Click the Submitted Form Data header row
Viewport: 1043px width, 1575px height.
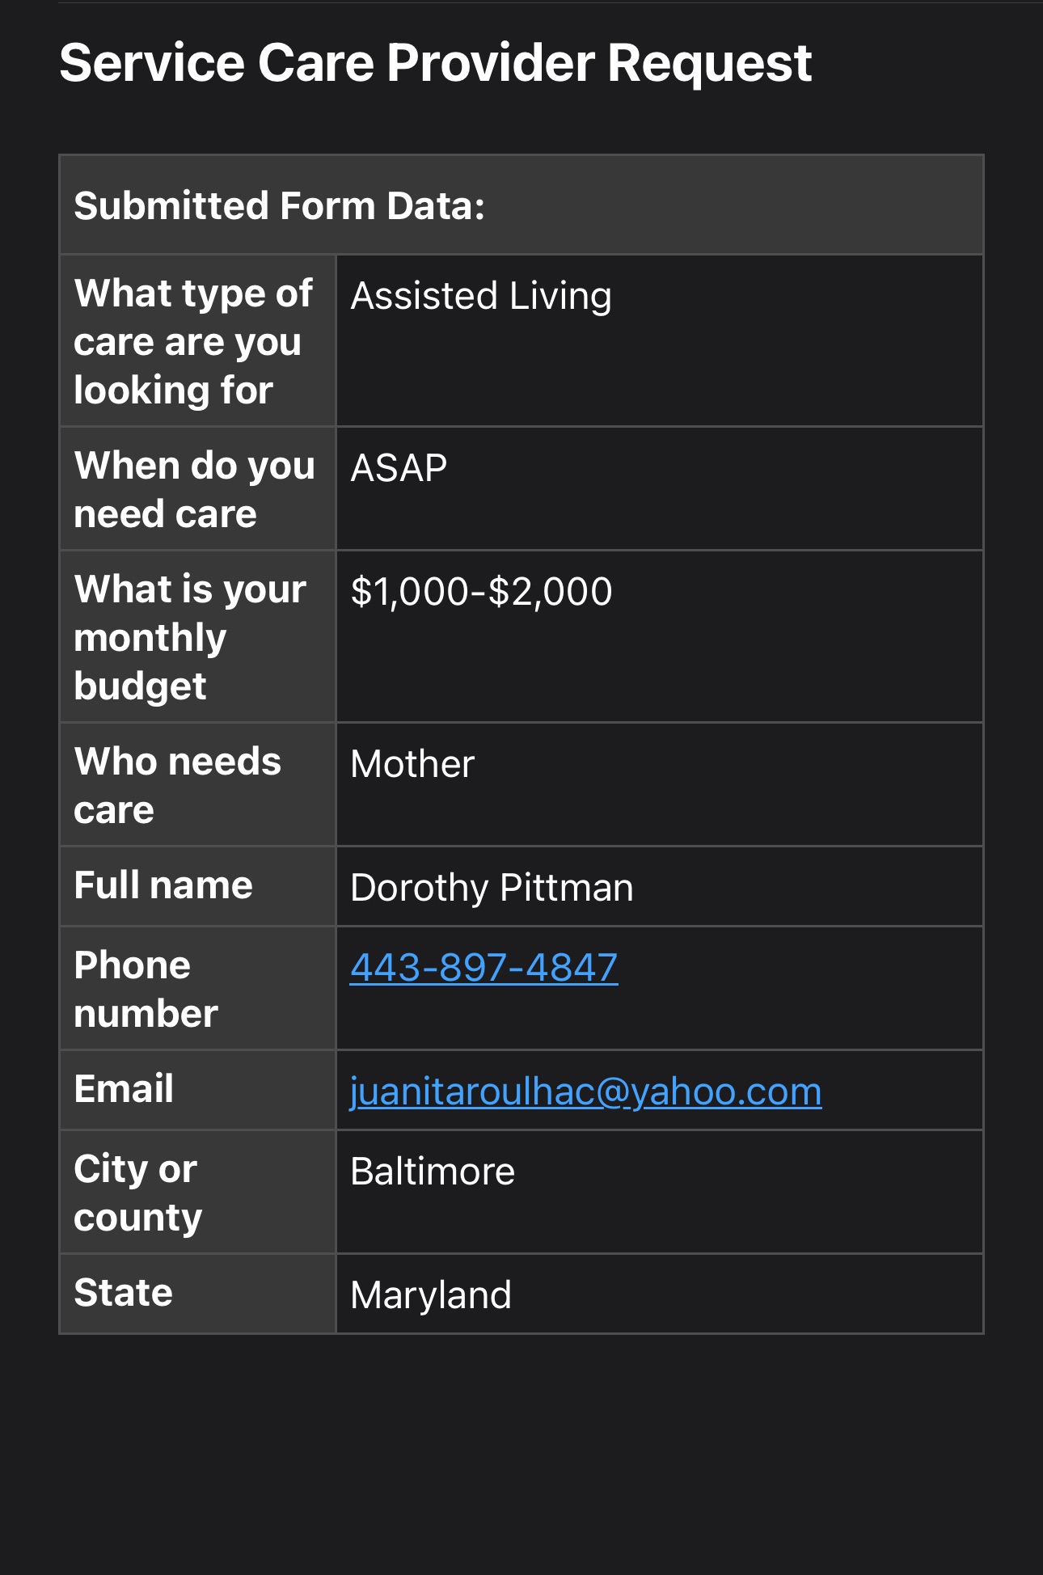[521, 205]
